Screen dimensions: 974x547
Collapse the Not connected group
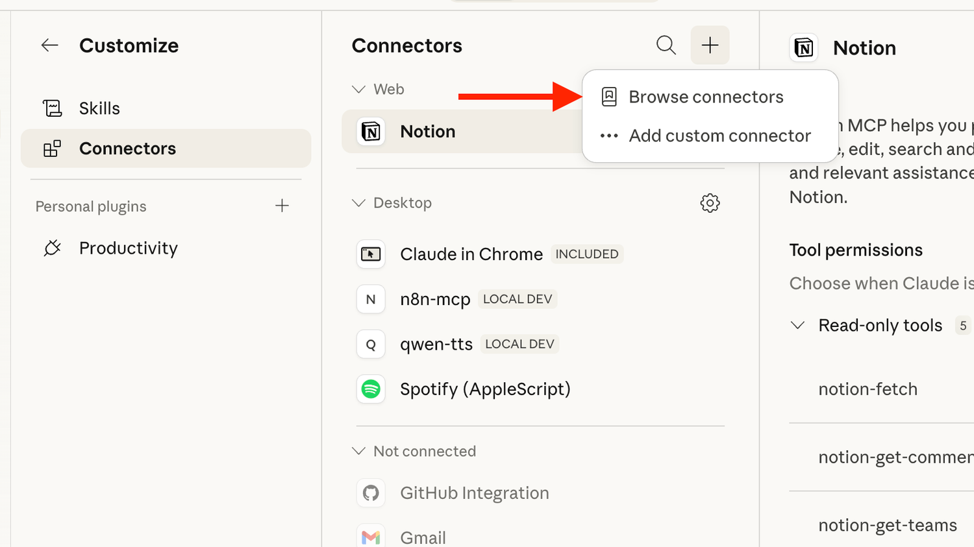358,451
